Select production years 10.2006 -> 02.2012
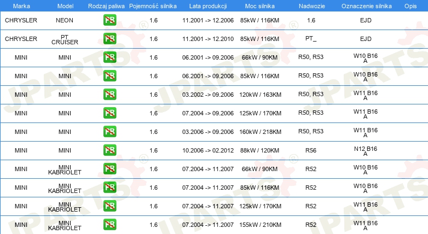The height and width of the screenshot is (234, 428). tap(208, 150)
